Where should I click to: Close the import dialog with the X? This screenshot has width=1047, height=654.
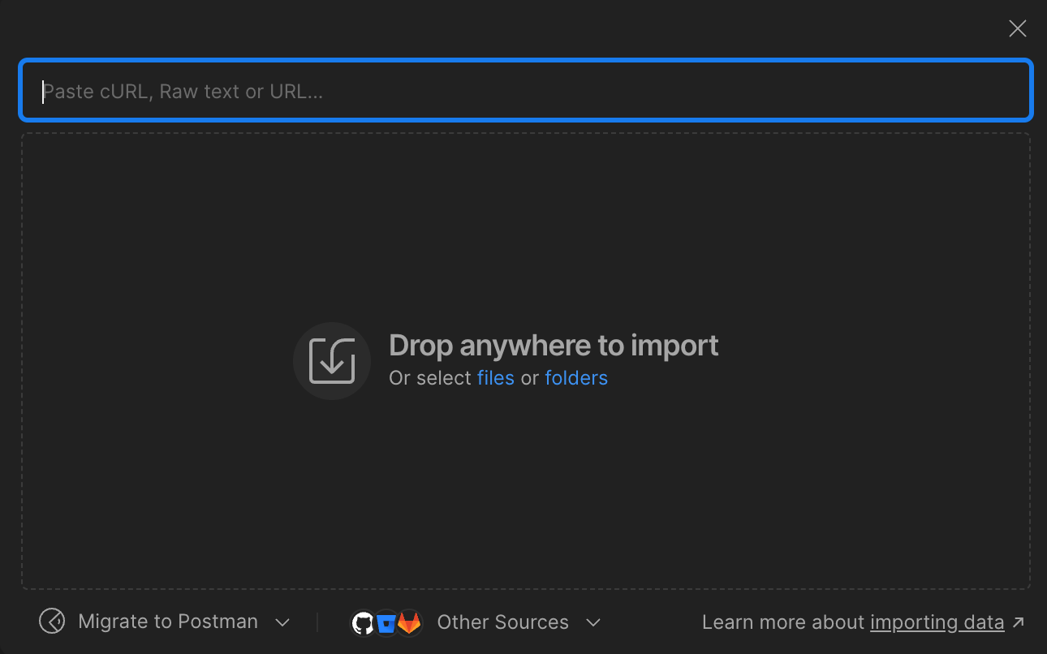(x=1017, y=29)
